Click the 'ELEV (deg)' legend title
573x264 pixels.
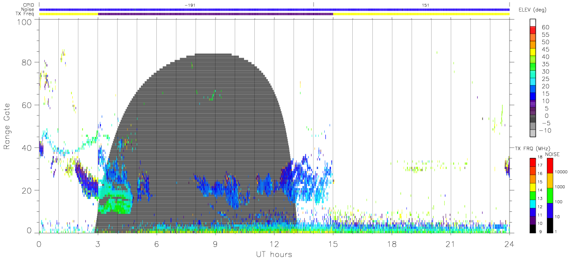[533, 11]
